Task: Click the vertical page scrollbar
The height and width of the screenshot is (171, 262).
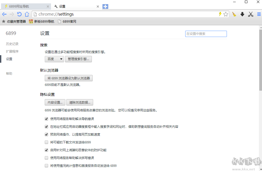Action: coord(260,60)
